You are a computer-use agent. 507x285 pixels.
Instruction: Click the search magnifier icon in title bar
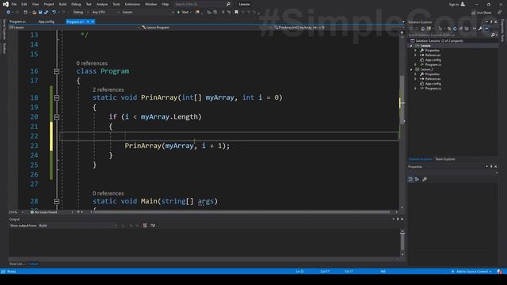coord(228,4)
